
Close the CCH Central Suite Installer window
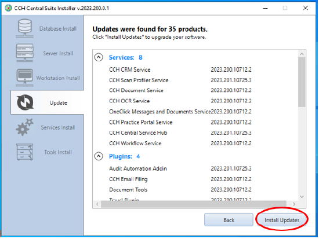(x=305, y=8)
